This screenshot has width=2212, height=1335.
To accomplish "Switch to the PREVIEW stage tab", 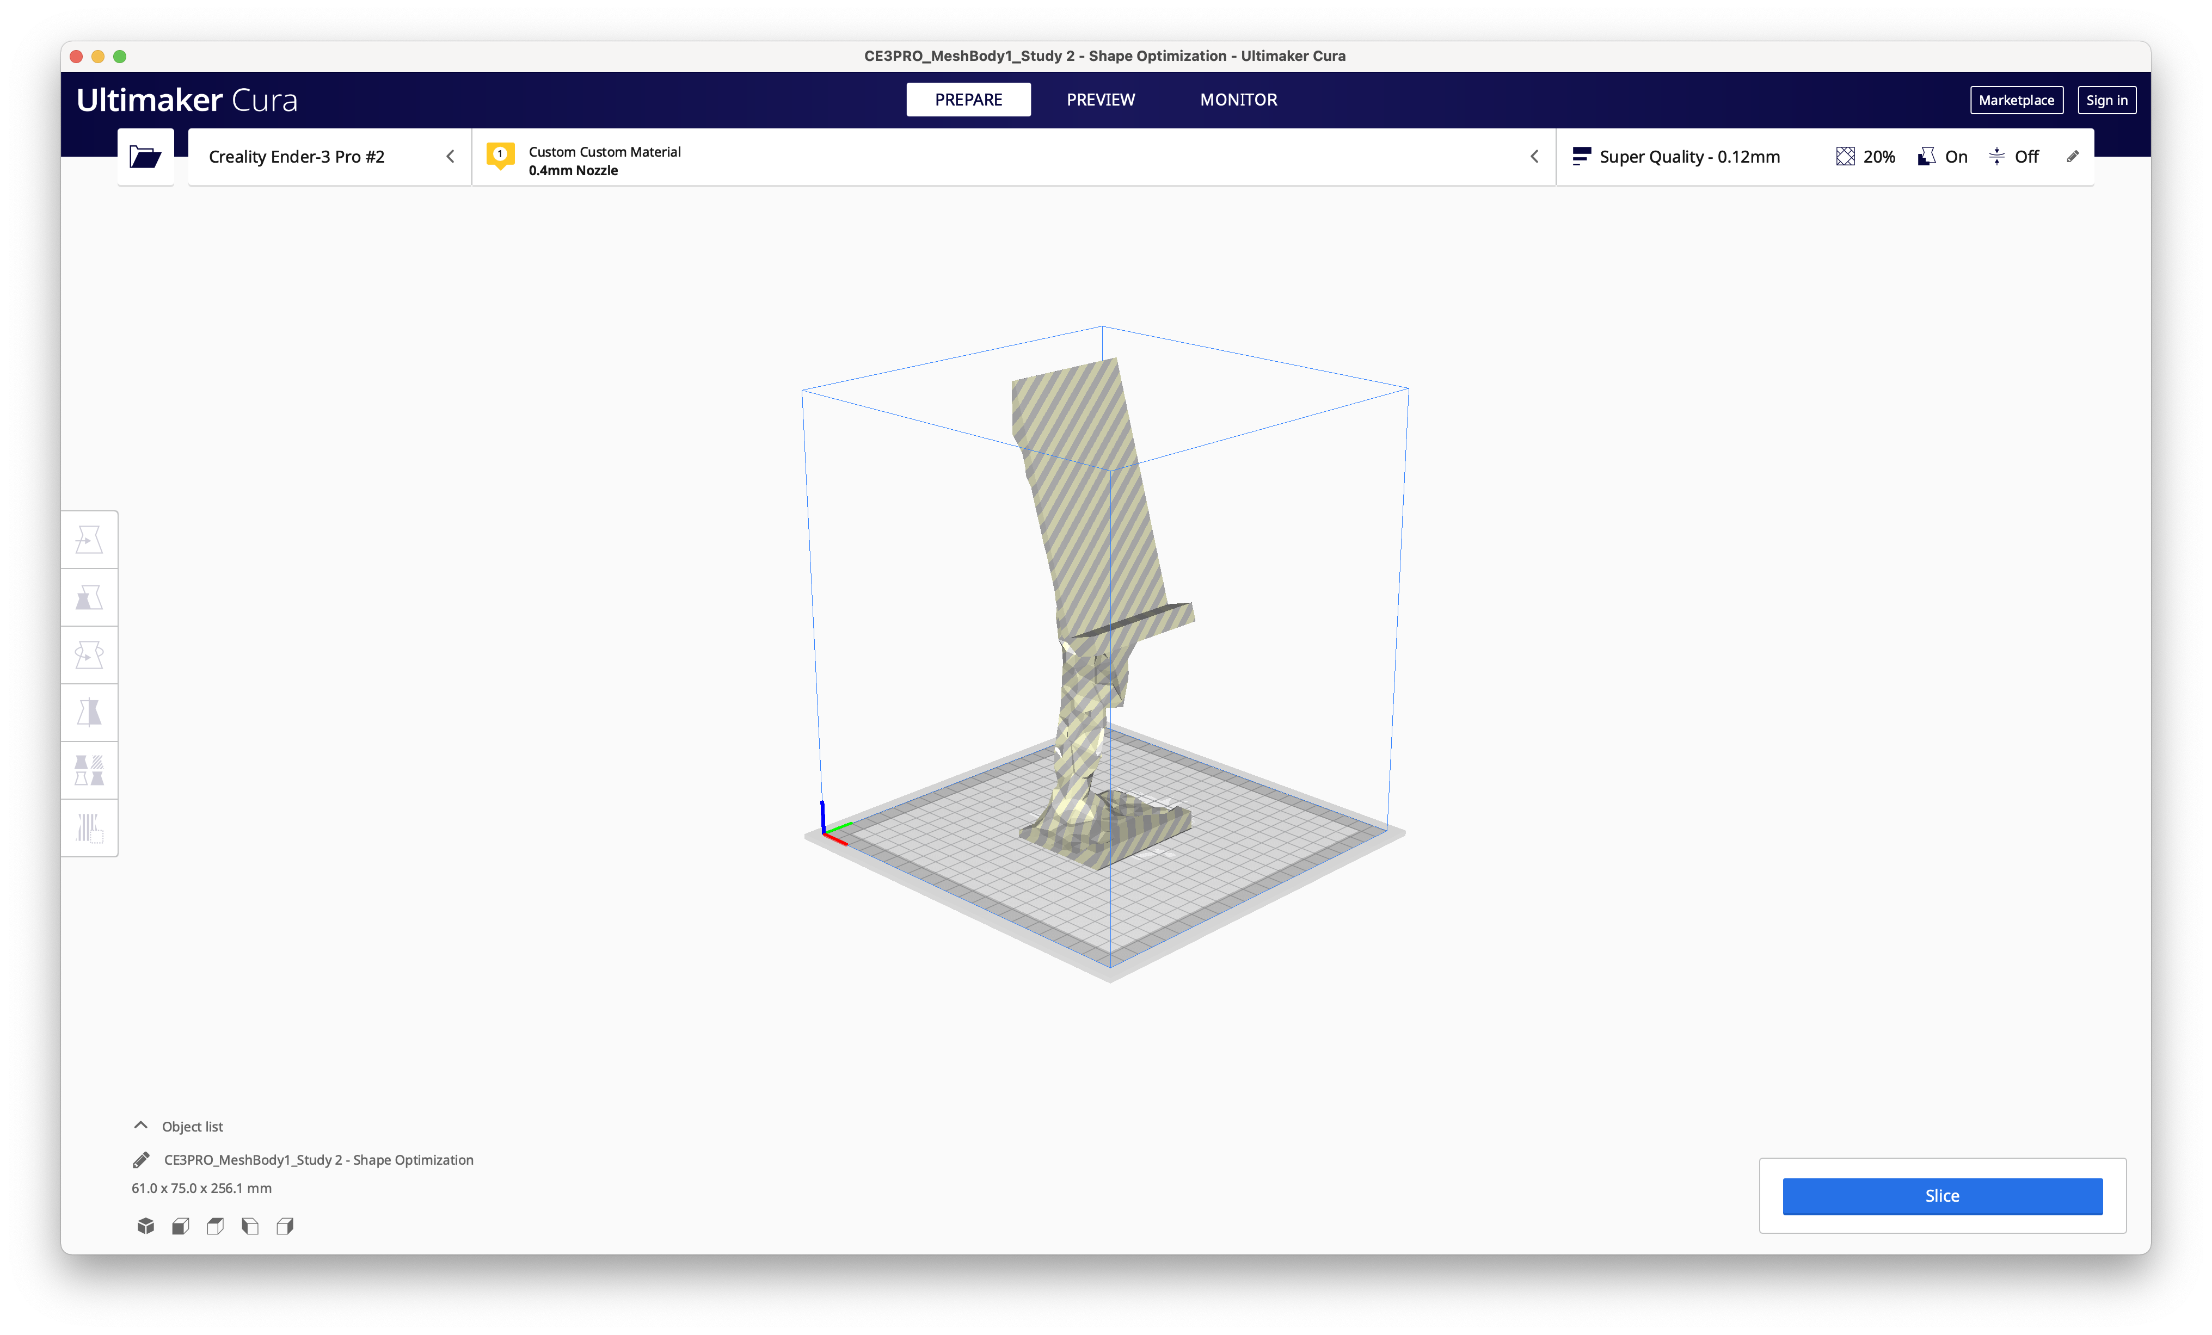I will tap(1101, 100).
